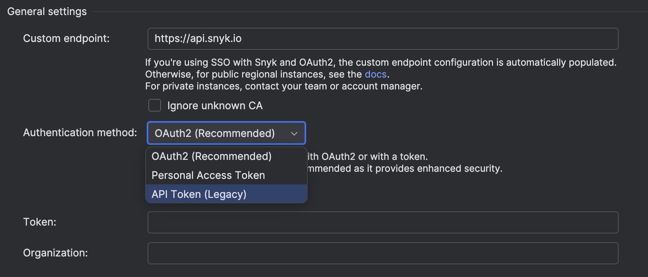Enable the Ignore unknown CA checkbox
The width and height of the screenshot is (648, 277).
coord(155,106)
